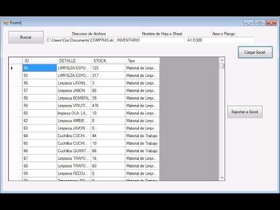Select the Material de Trabajo cell in row 64

point(142,136)
